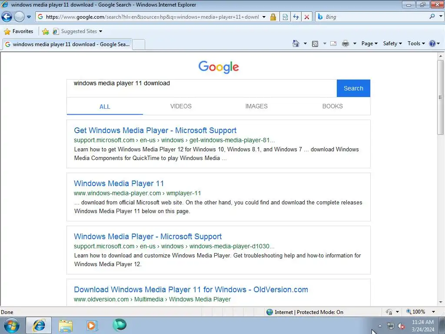Viewport: 445px width, 334px height.
Task: Click the blue Search button
Action: click(353, 88)
